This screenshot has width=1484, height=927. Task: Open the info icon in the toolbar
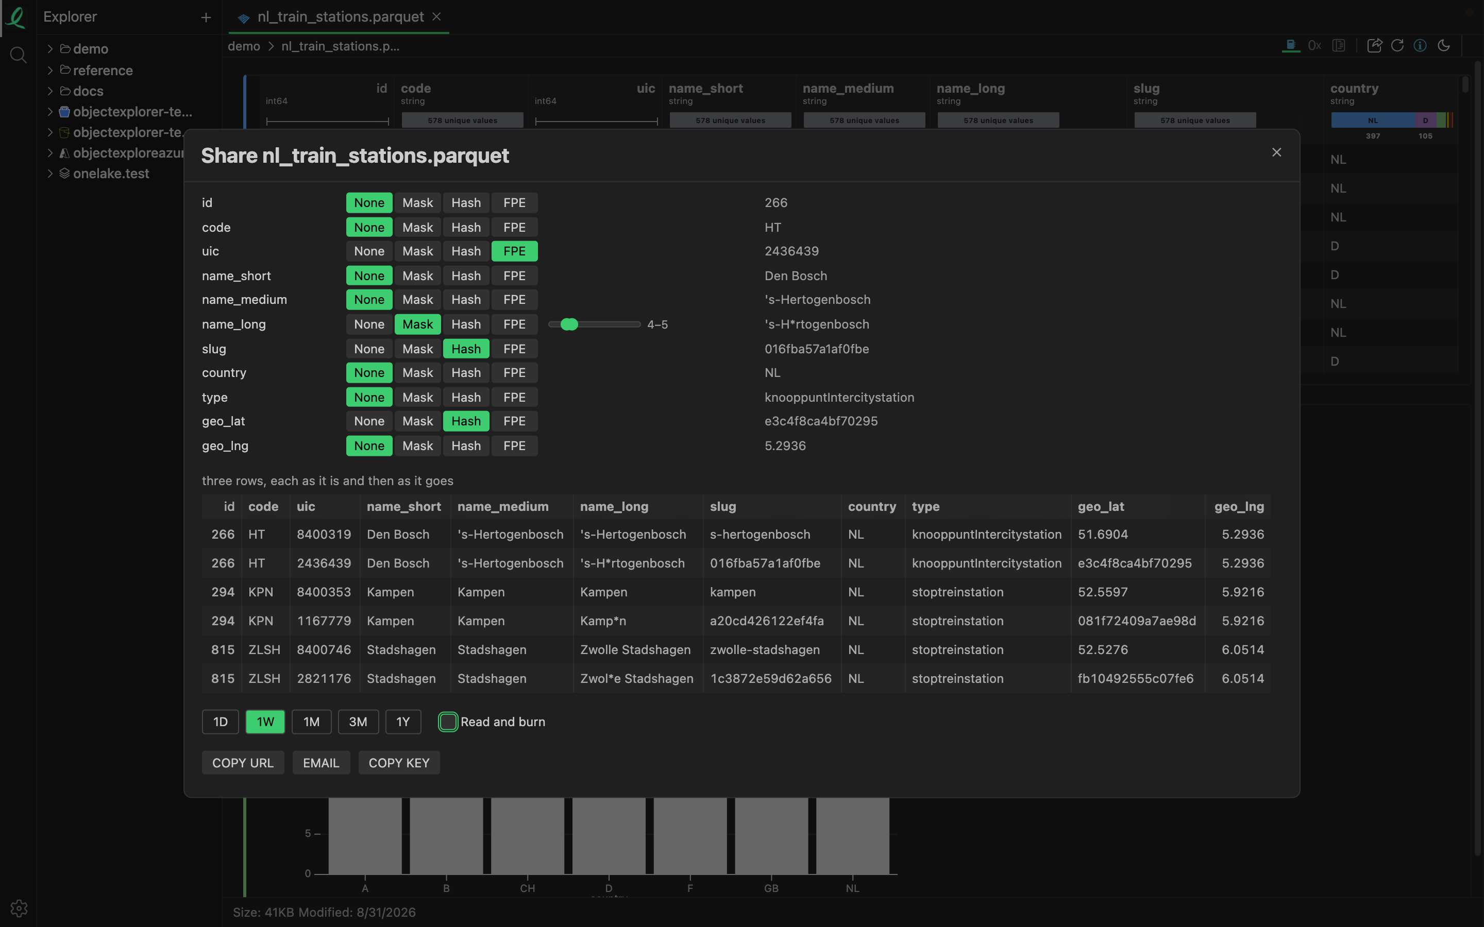coord(1420,45)
